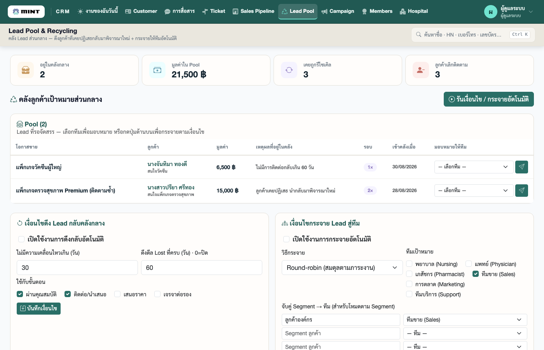Click the เงื่อนไขดึง Lead กลับคลังกลาง refresh icon
Screen dimensions: 544x350
tap(20, 223)
